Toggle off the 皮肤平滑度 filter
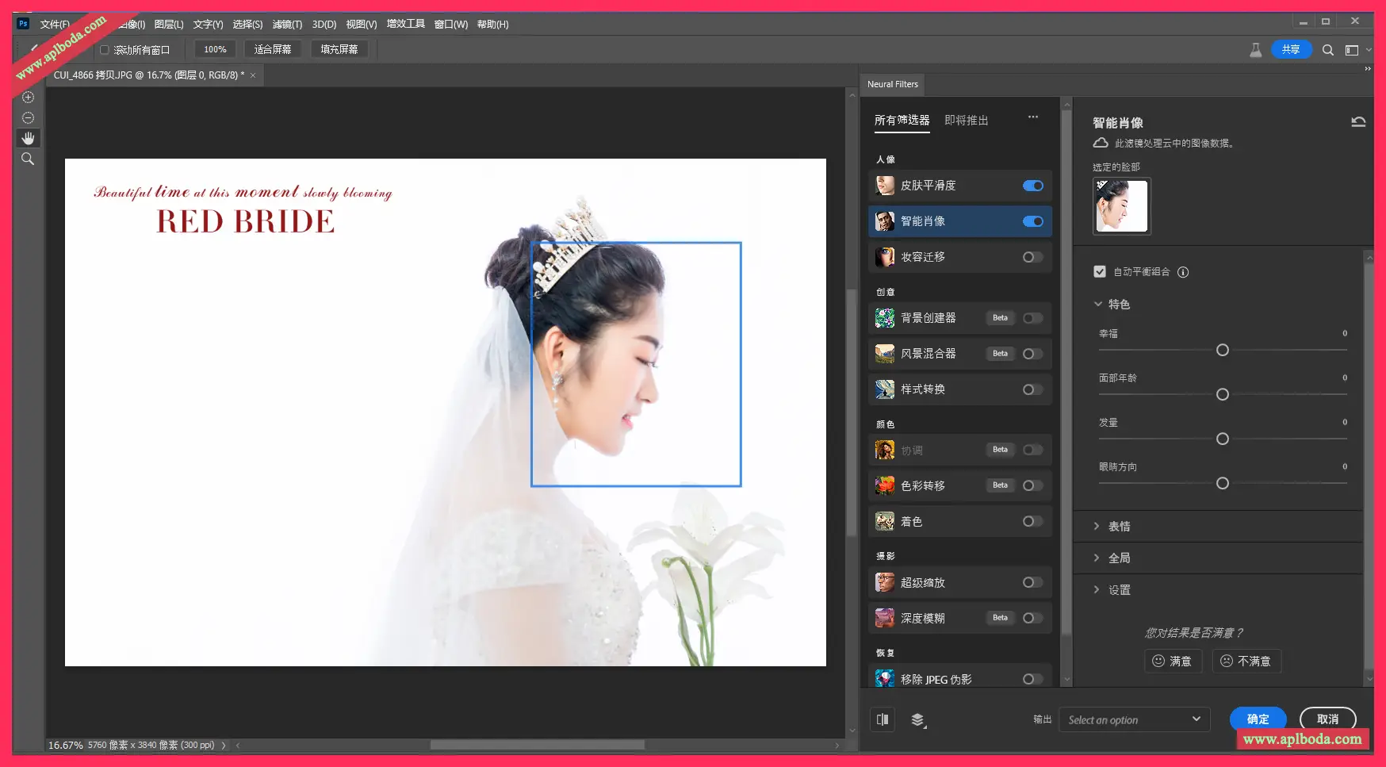 tap(1032, 186)
